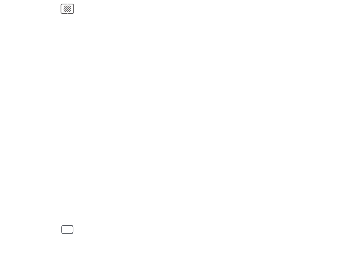Screen dimensions: 345x277
Task: Activate the striped fill rectangle tool
Action: (67, 9)
